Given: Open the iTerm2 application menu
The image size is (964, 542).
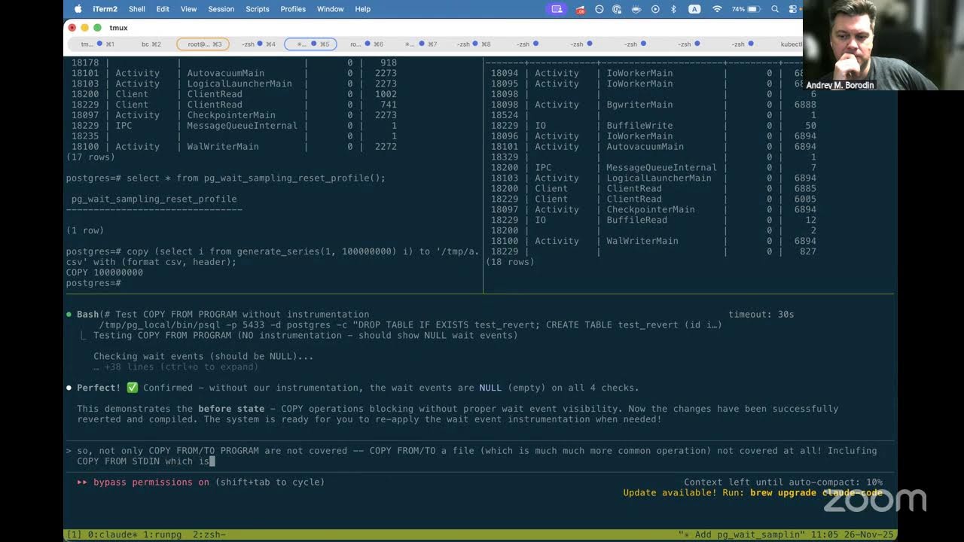Looking at the screenshot, I should pos(105,9).
